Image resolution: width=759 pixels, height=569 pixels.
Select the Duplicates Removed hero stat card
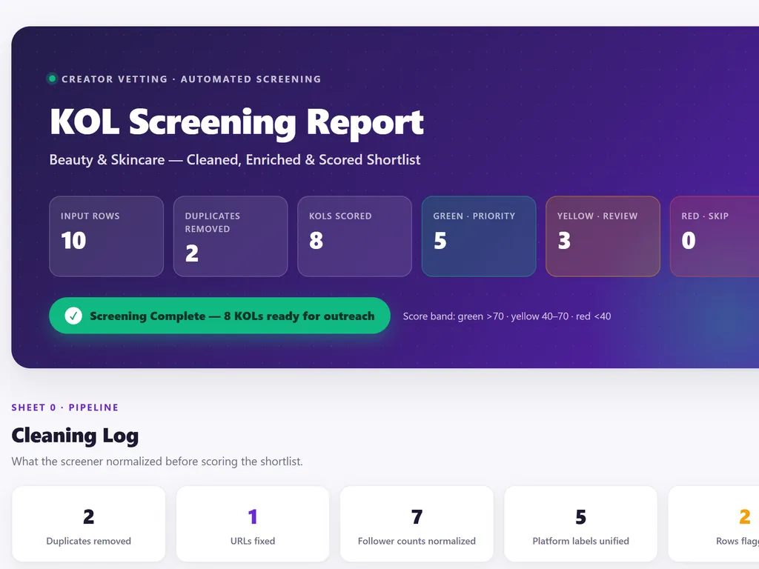(231, 236)
